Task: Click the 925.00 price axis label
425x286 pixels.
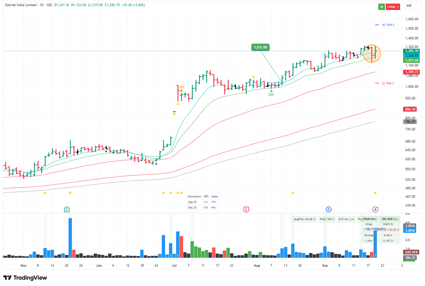Action: pyautogui.click(x=410, y=98)
